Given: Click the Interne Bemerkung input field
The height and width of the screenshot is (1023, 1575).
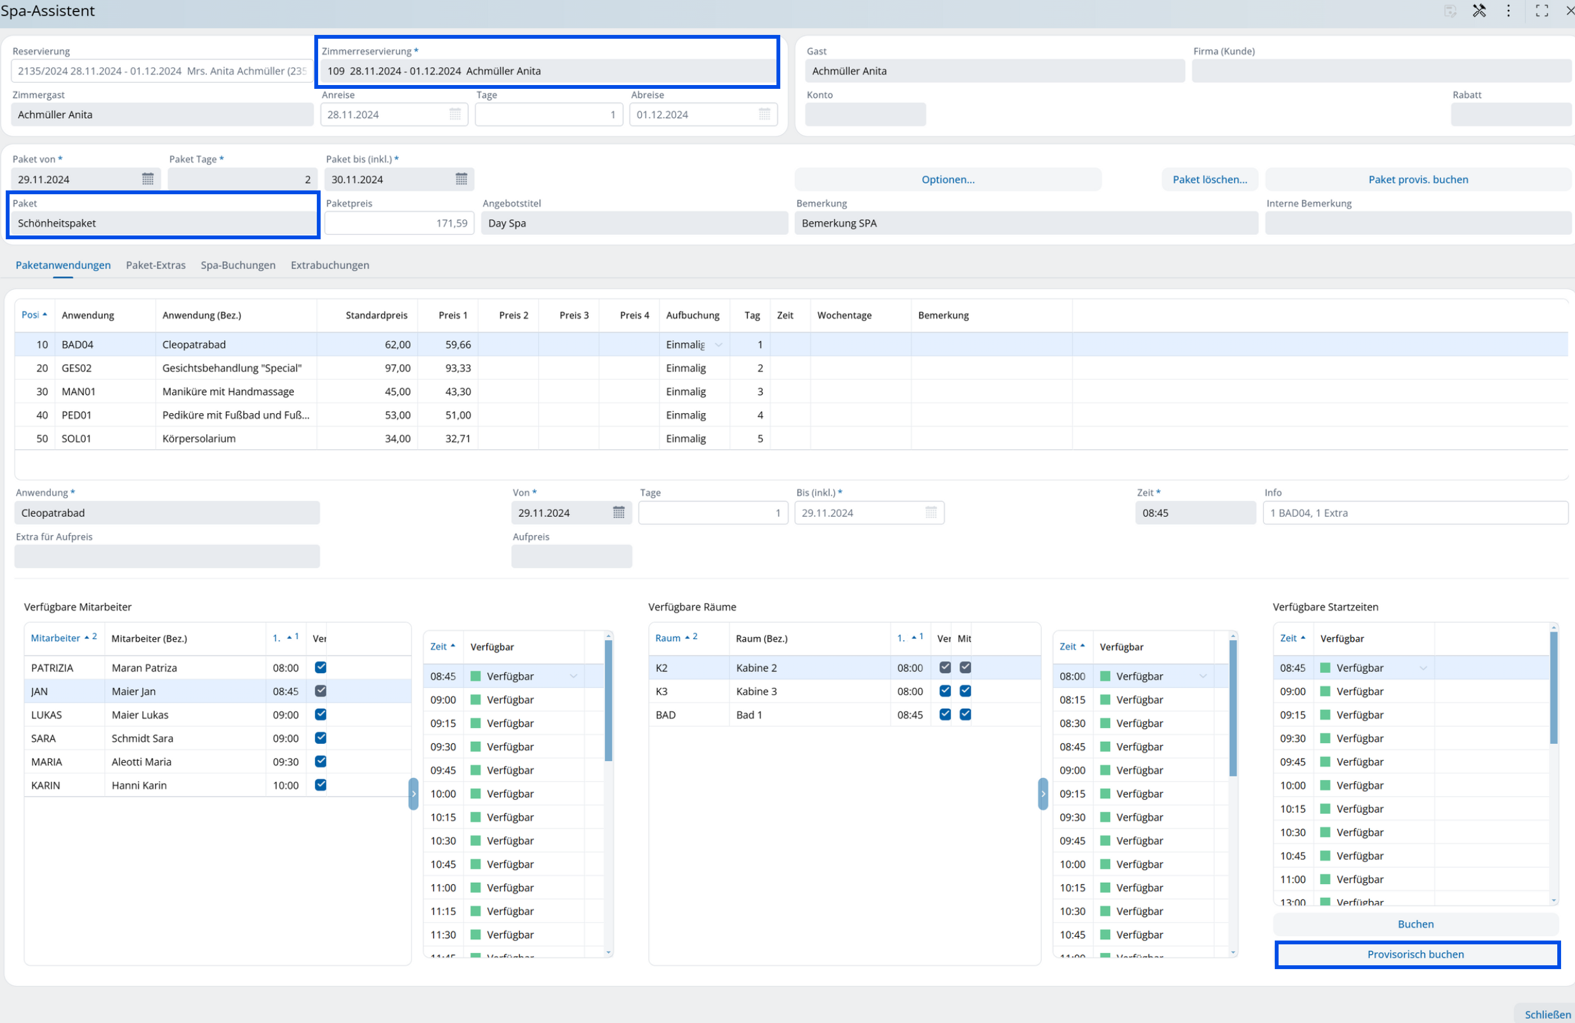Looking at the screenshot, I should pyautogui.click(x=1418, y=223).
